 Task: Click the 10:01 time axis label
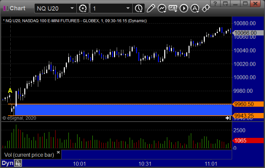tap(79, 164)
